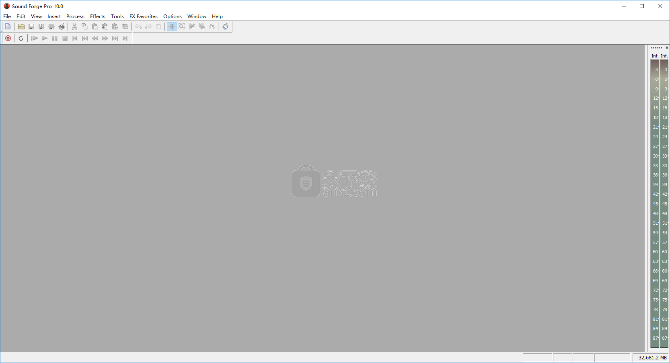Open the View menu

point(36,16)
